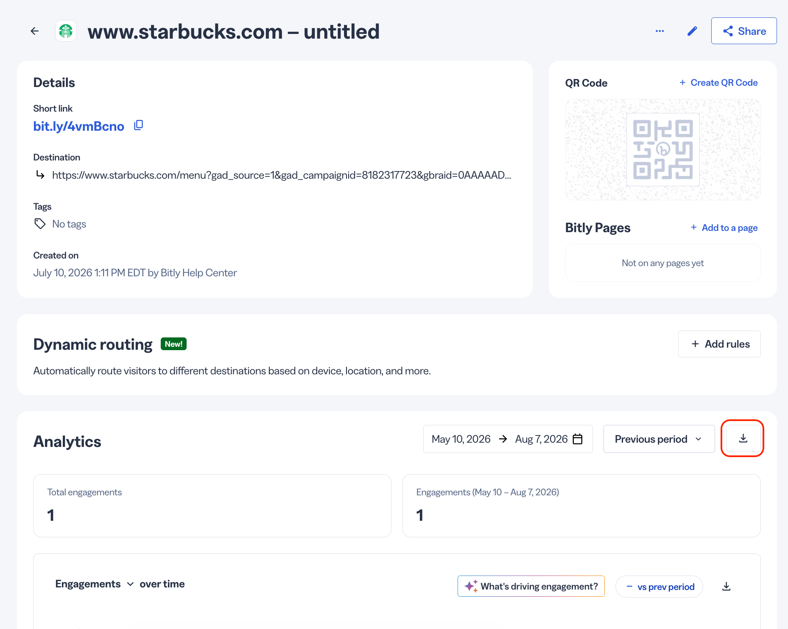
Task: Click the QR code placeholder thumbnail
Action: click(x=663, y=150)
